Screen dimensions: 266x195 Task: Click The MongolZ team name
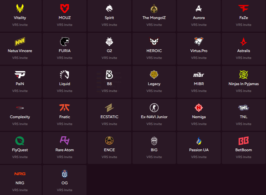(154, 18)
